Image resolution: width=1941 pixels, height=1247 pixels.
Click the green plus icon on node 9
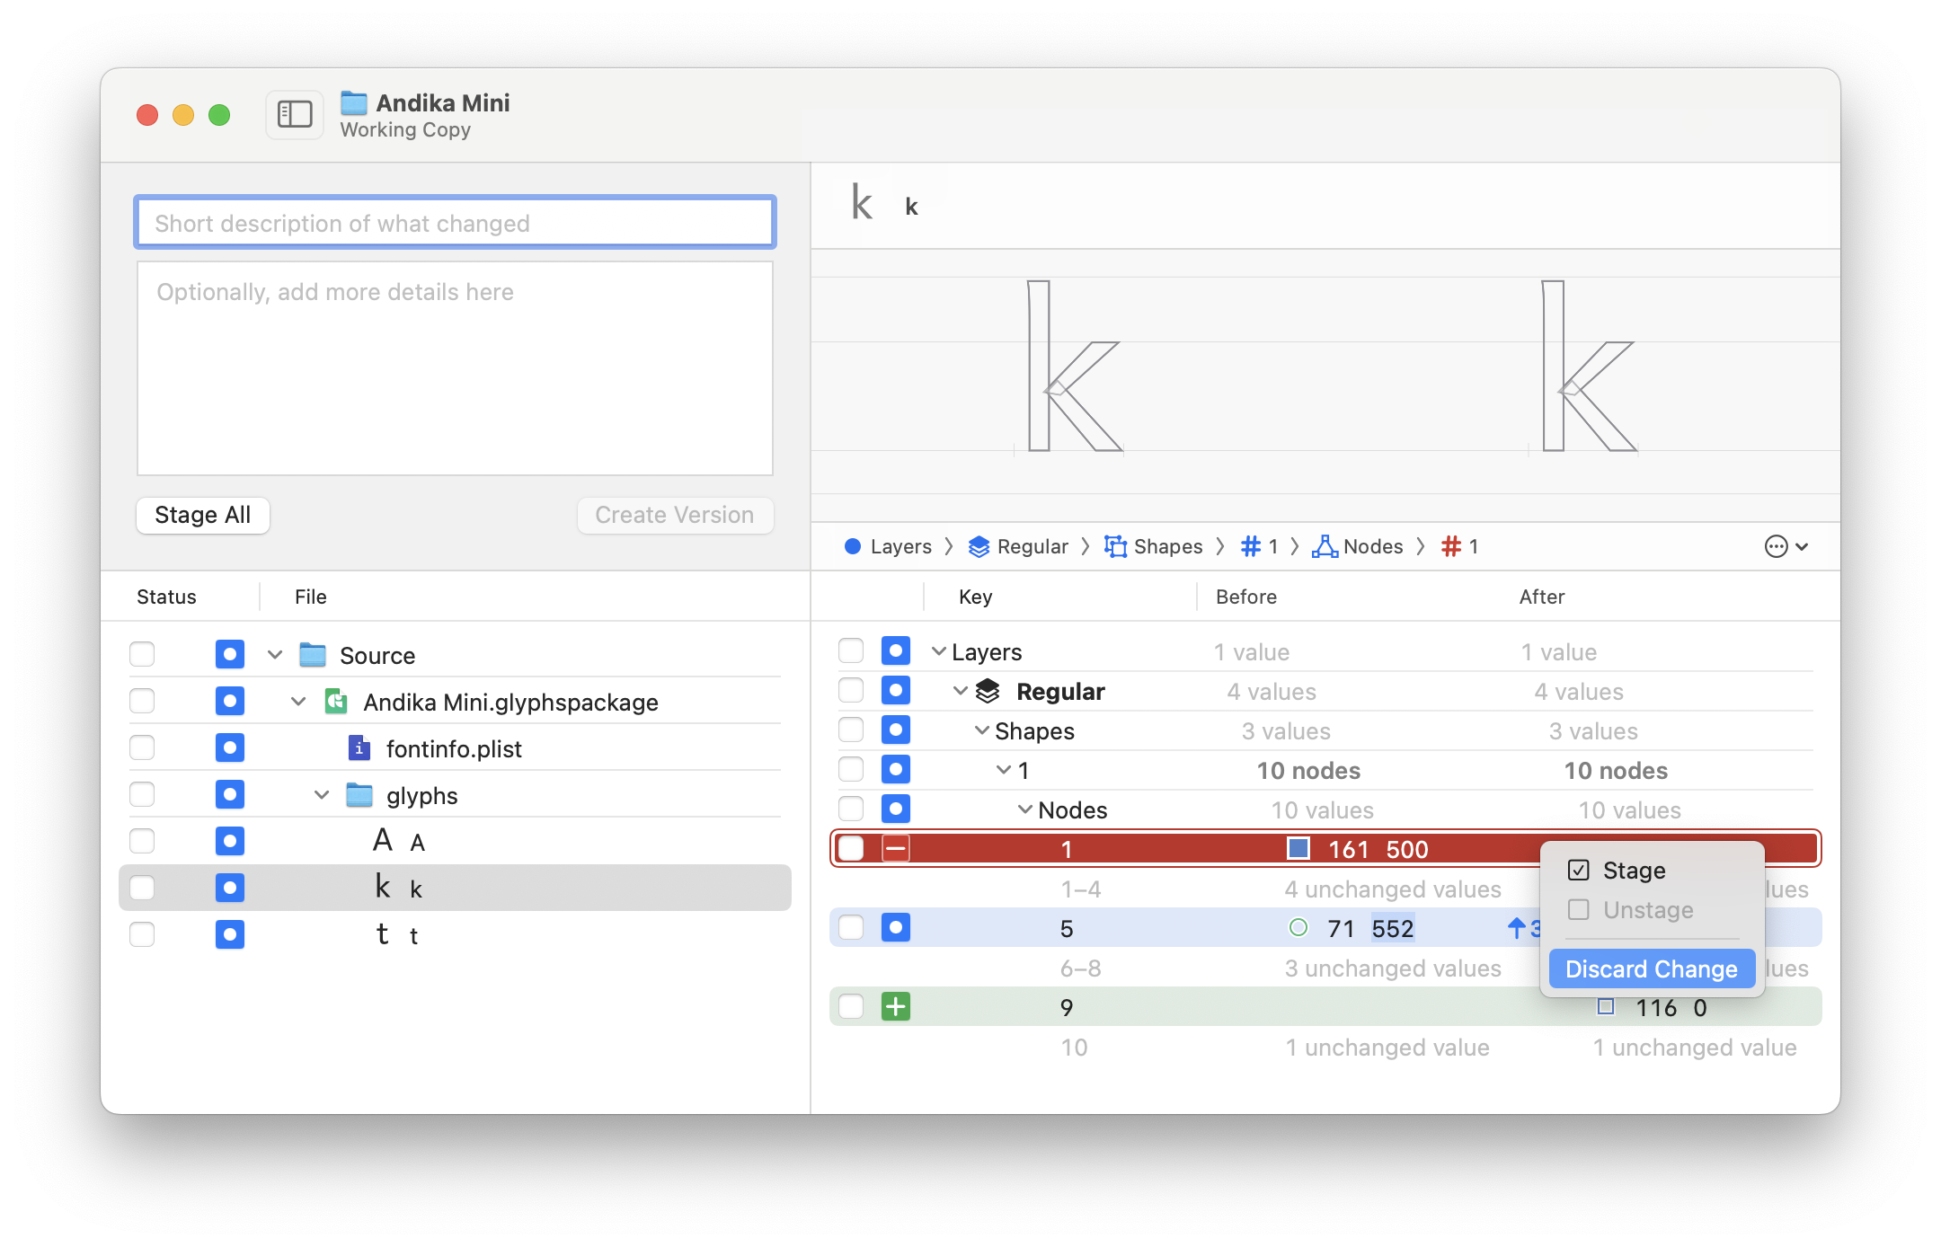[x=895, y=1007]
